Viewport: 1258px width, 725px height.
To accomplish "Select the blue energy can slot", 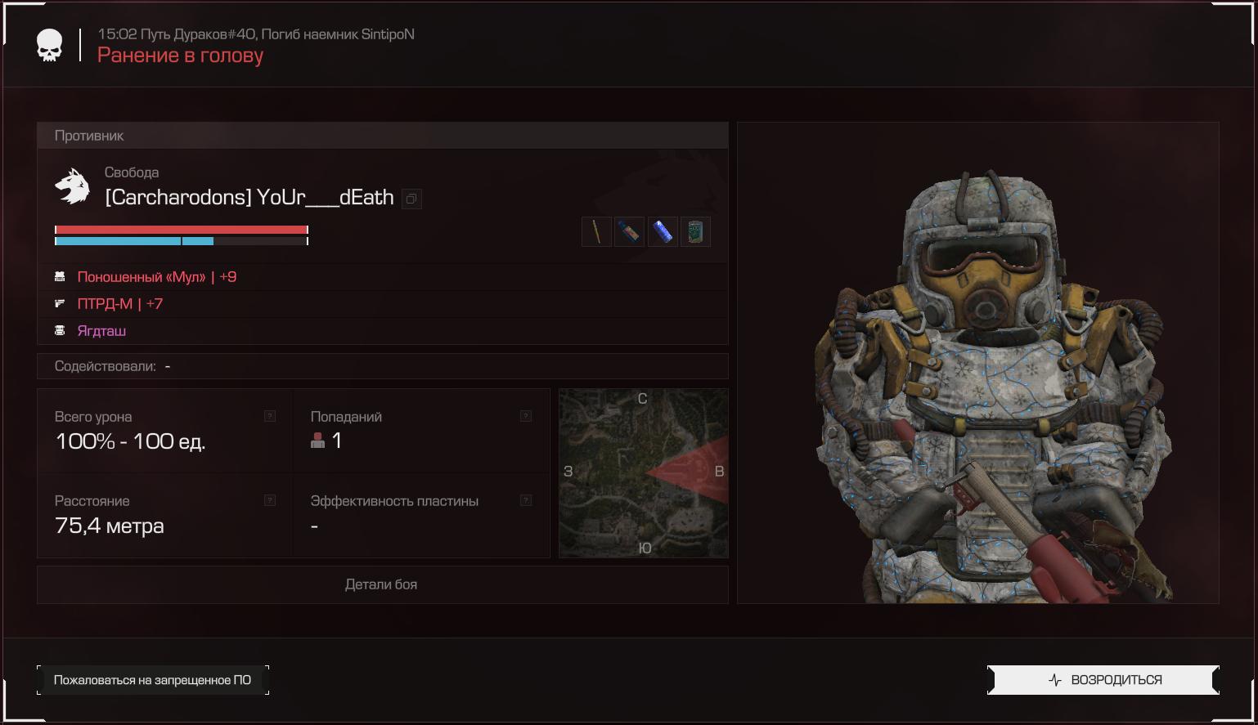I will (663, 232).
